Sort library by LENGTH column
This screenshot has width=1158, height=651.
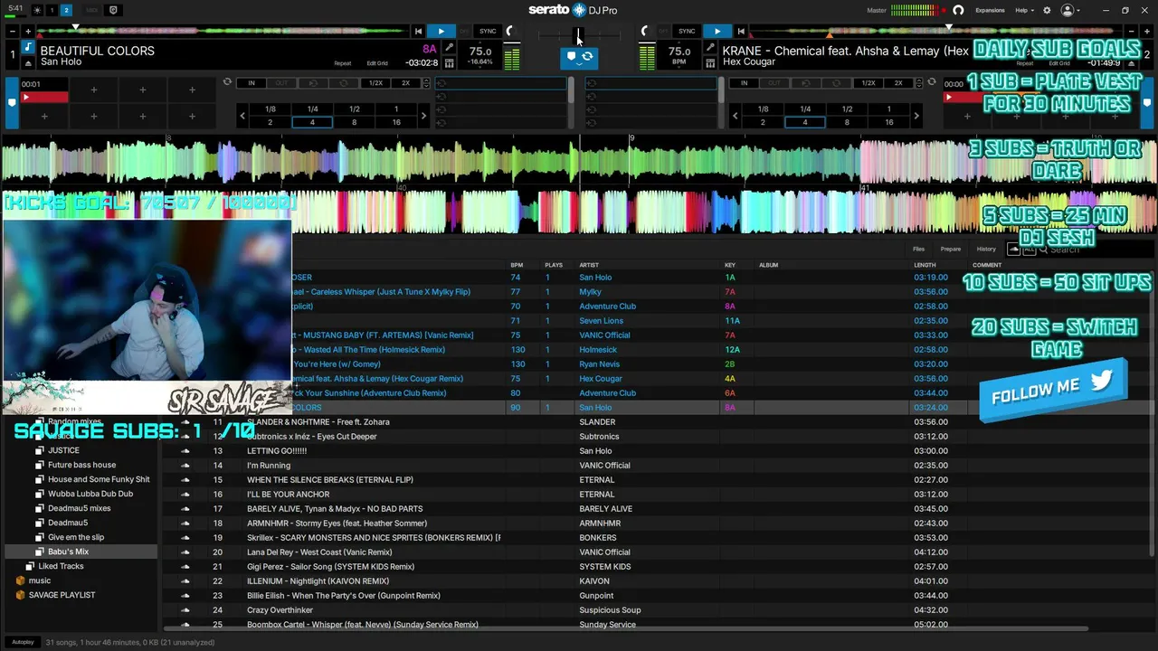tap(925, 265)
